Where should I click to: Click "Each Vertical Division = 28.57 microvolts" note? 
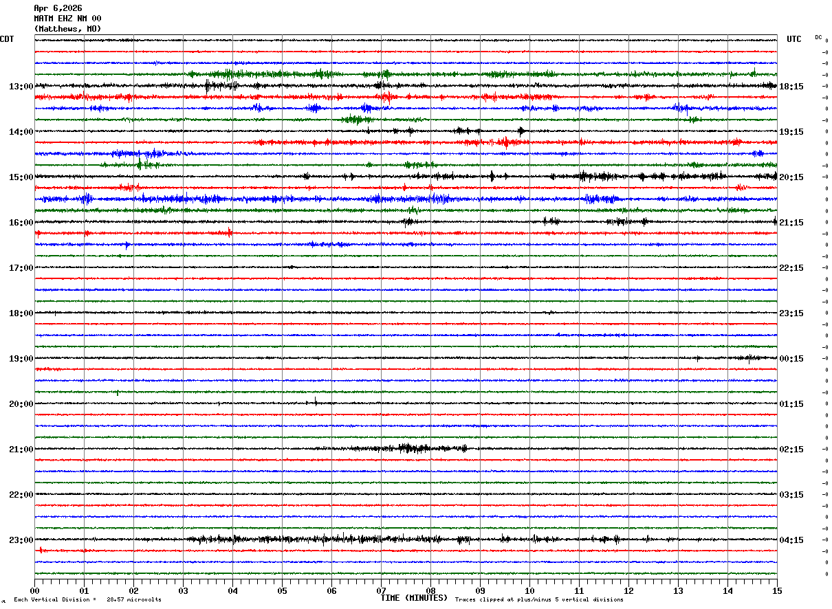(87, 600)
